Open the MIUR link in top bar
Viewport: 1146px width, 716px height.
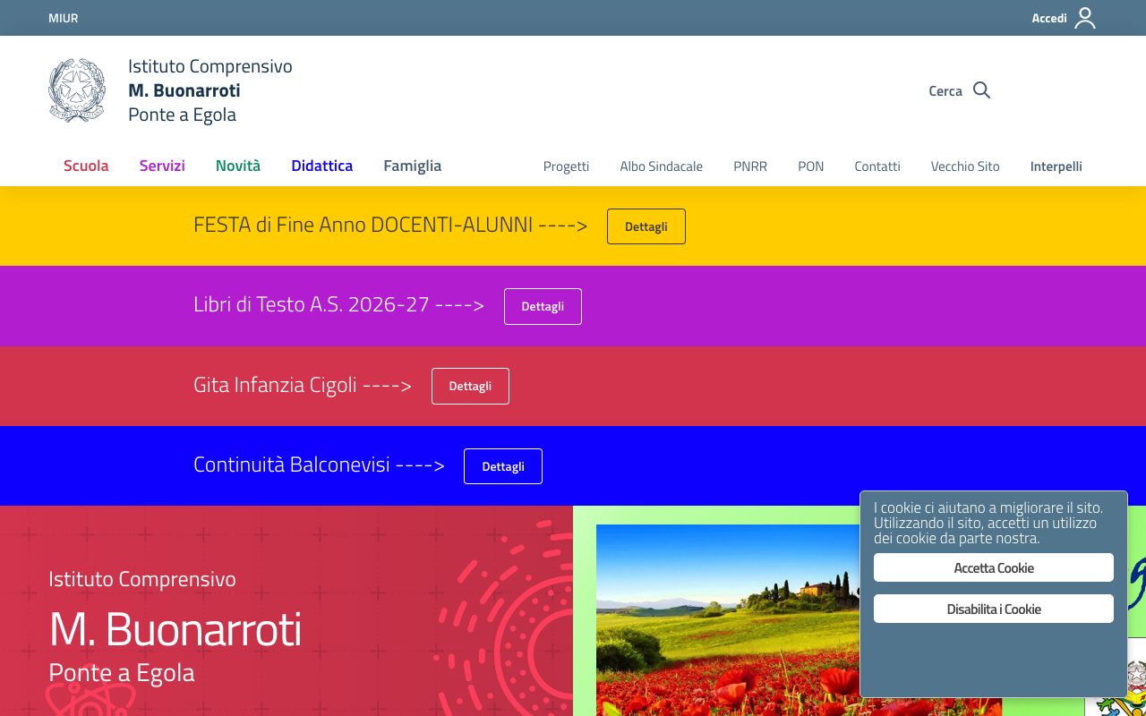coord(63,18)
